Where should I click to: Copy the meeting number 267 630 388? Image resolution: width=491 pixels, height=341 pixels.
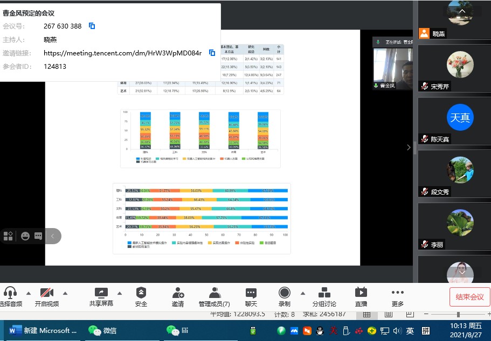[x=92, y=26]
